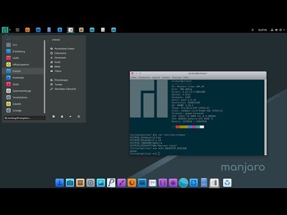Open the Büro category

23,45
